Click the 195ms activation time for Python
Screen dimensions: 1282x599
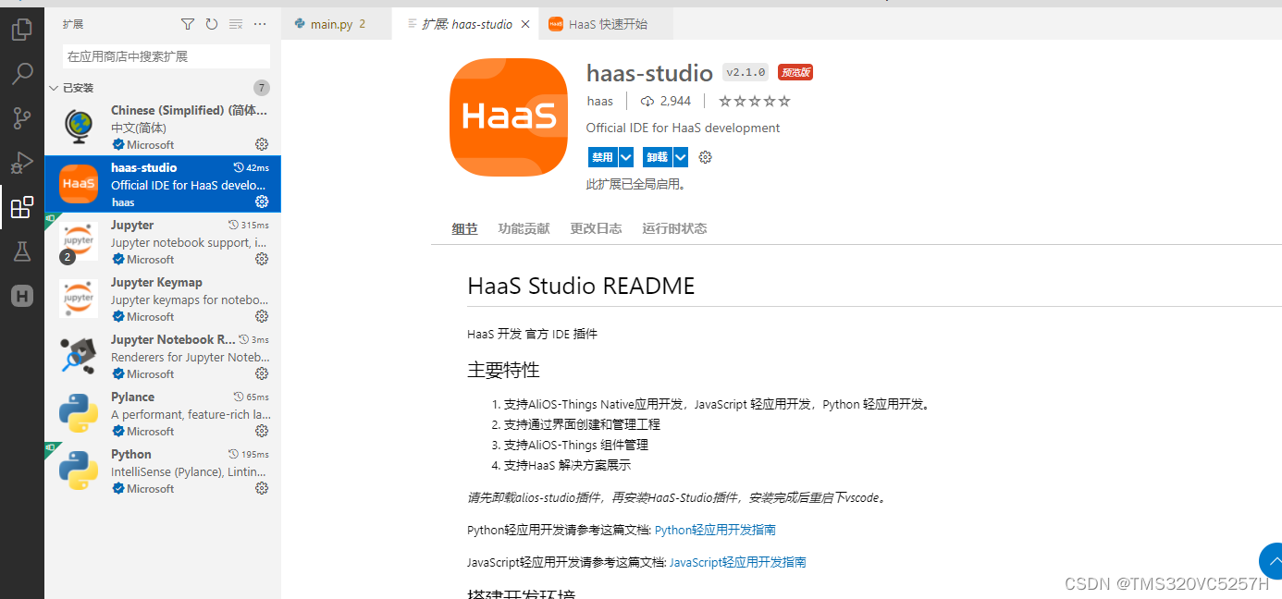pyautogui.click(x=249, y=454)
